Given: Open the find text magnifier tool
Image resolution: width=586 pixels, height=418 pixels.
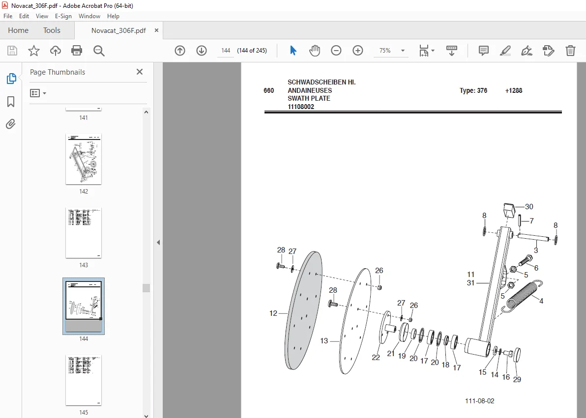Looking at the screenshot, I should point(99,51).
